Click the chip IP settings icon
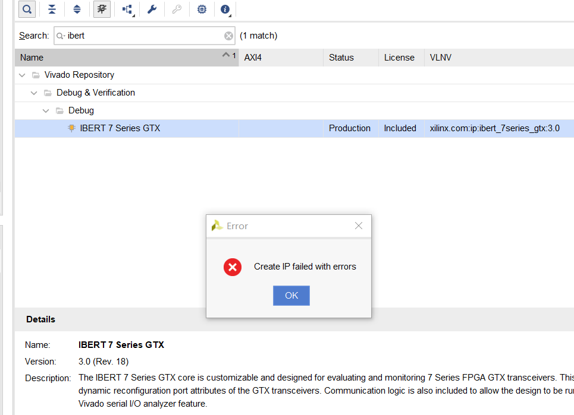 coord(202,9)
